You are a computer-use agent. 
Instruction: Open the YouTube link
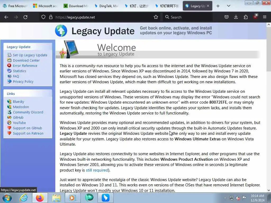19,123
